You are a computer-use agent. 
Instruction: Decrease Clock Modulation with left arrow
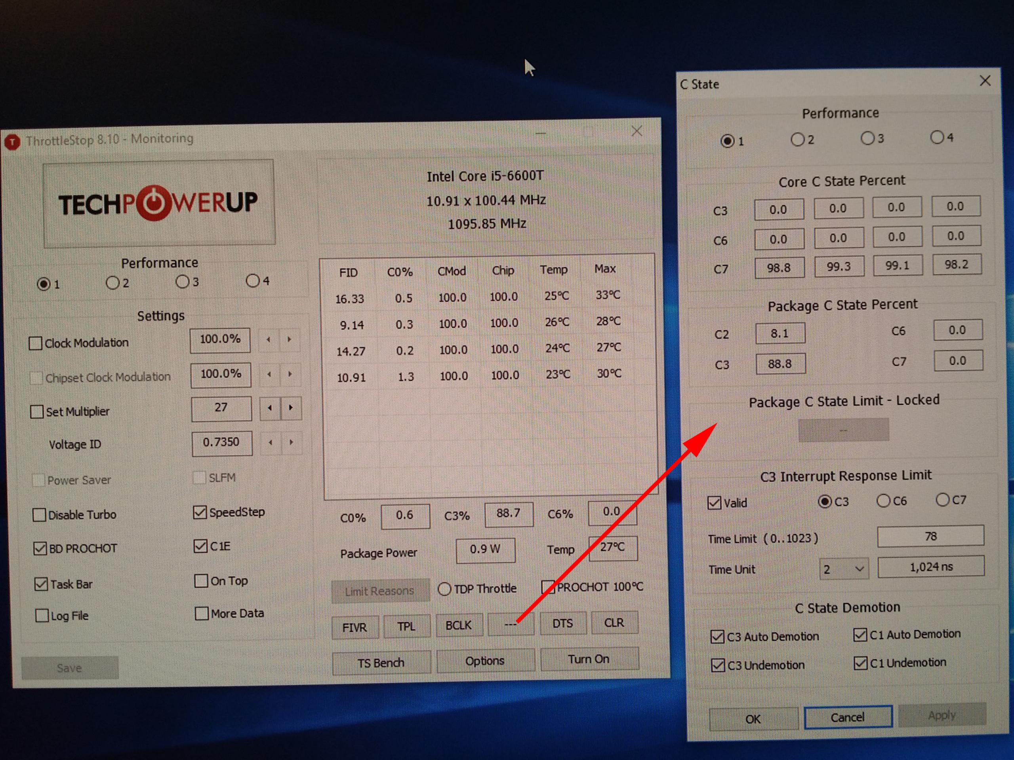click(x=269, y=340)
